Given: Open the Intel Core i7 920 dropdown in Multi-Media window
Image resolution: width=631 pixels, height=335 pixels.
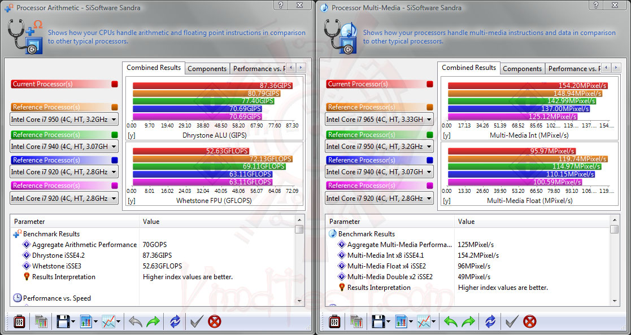Looking at the screenshot, I should tap(379, 199).
